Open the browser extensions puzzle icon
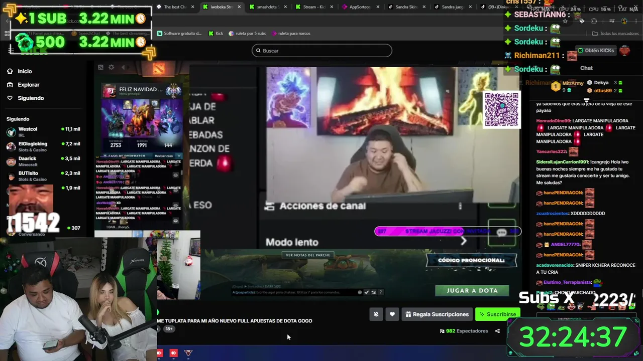The height and width of the screenshot is (361, 643). pos(594,21)
